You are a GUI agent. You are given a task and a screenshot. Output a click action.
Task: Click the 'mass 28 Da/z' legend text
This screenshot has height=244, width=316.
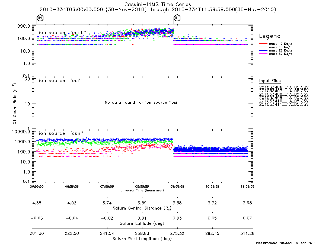pyautogui.click(x=280, y=50)
